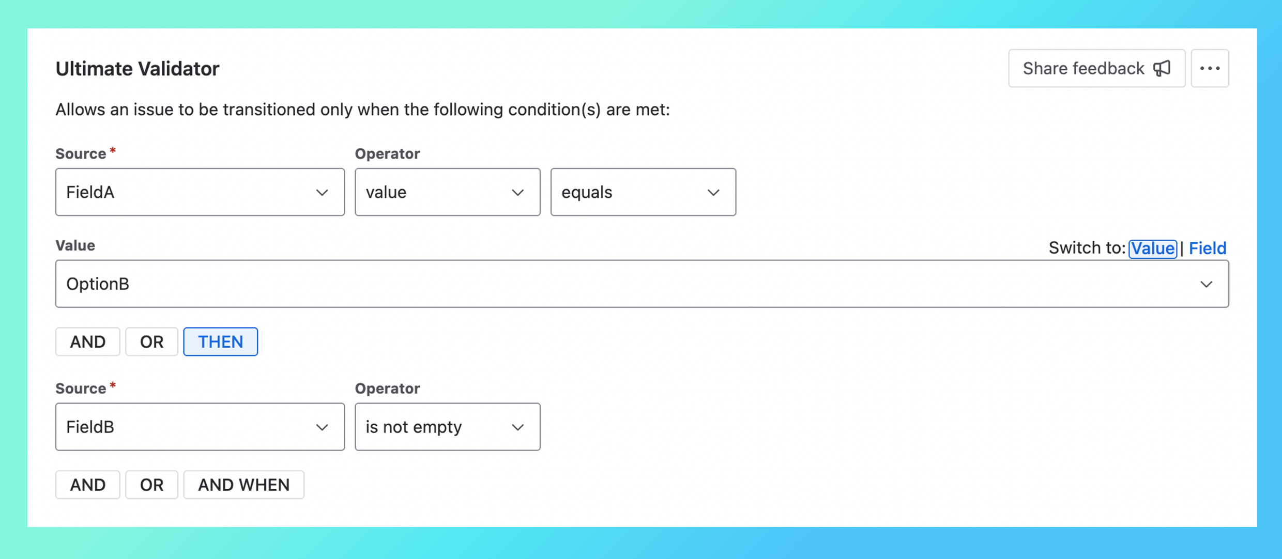
Task: Switch the value input to Field mode
Action: tap(1208, 248)
